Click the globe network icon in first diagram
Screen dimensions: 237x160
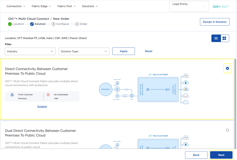click(132, 96)
